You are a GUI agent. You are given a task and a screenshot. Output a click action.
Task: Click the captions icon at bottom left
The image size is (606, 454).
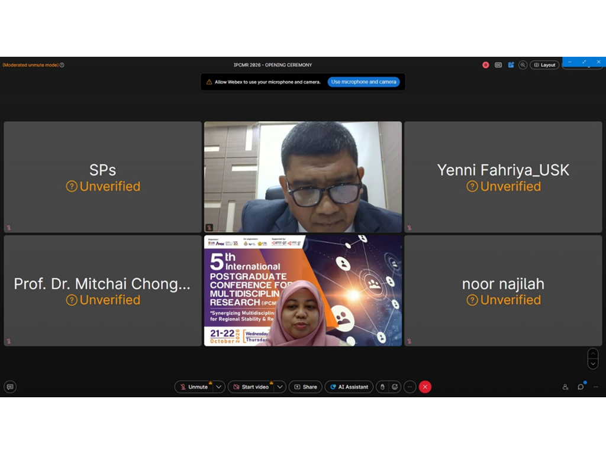click(10, 387)
